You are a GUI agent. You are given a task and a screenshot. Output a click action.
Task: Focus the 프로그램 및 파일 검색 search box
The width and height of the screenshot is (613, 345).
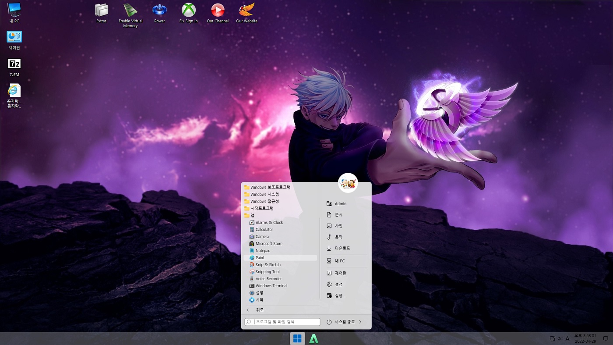pos(282,322)
